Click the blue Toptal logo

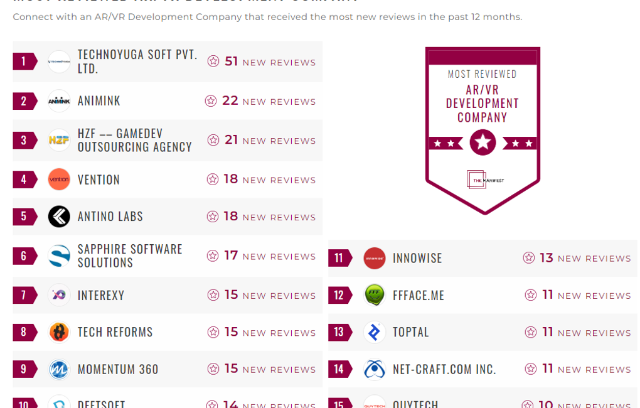tap(375, 332)
